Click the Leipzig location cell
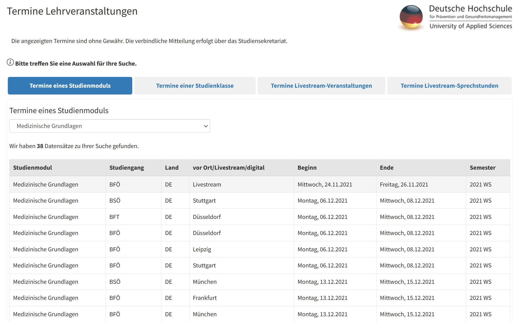This screenshot has width=522, height=322. tap(202, 249)
